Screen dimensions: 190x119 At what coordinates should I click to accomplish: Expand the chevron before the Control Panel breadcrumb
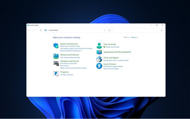pyautogui.click(x=47, y=30)
